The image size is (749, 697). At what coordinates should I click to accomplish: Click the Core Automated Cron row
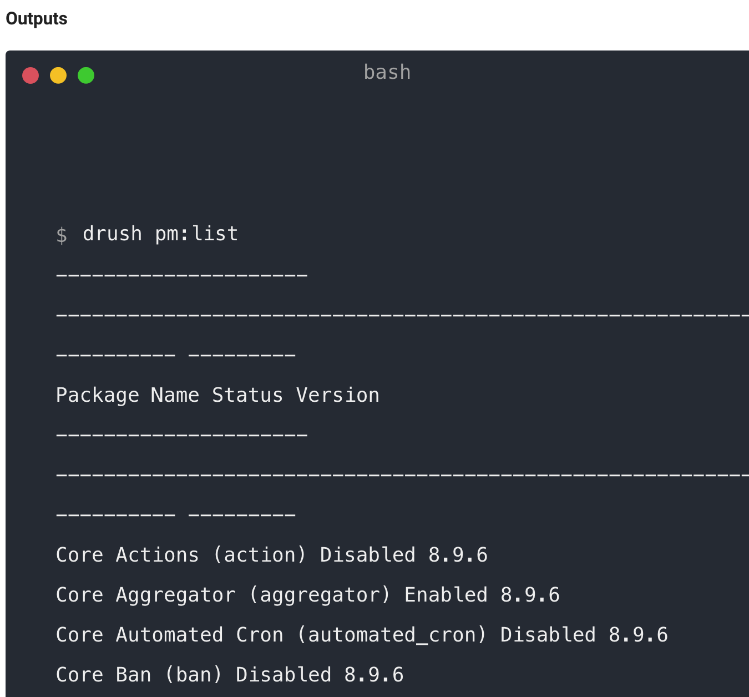(x=362, y=635)
